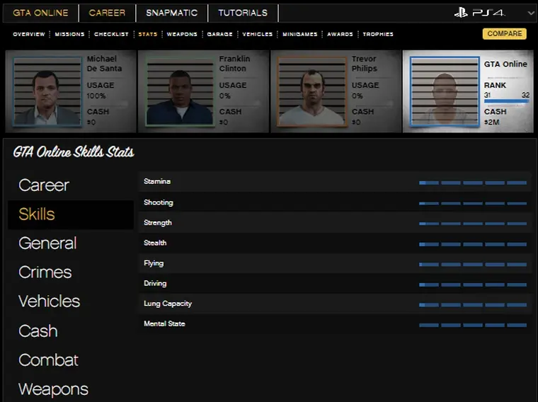Select Franklin Clinton's mugshot
Viewport: 538px width, 402px height.
(179, 92)
